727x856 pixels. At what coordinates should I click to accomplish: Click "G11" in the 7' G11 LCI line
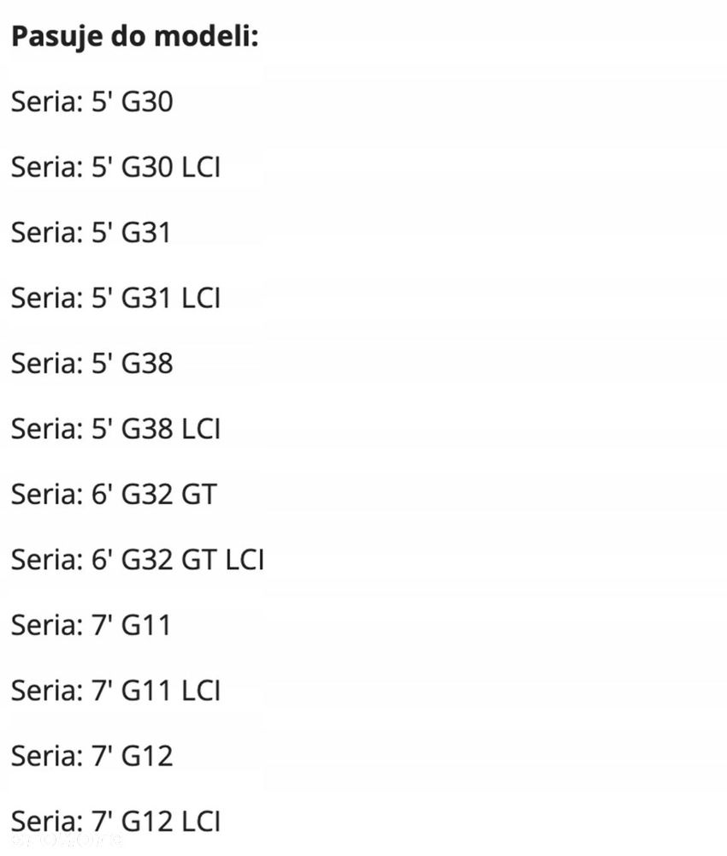146,691
